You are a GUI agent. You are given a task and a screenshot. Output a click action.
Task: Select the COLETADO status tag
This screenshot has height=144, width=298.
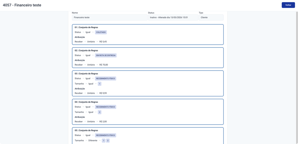[x=101, y=32]
